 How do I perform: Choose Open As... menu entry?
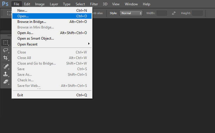[x=52, y=33]
